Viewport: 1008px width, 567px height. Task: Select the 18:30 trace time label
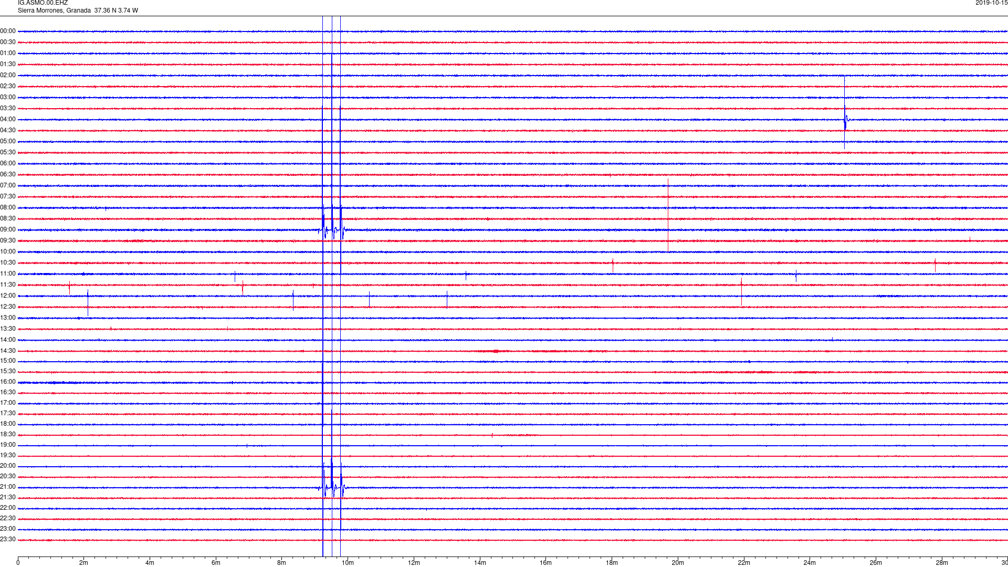[8, 435]
